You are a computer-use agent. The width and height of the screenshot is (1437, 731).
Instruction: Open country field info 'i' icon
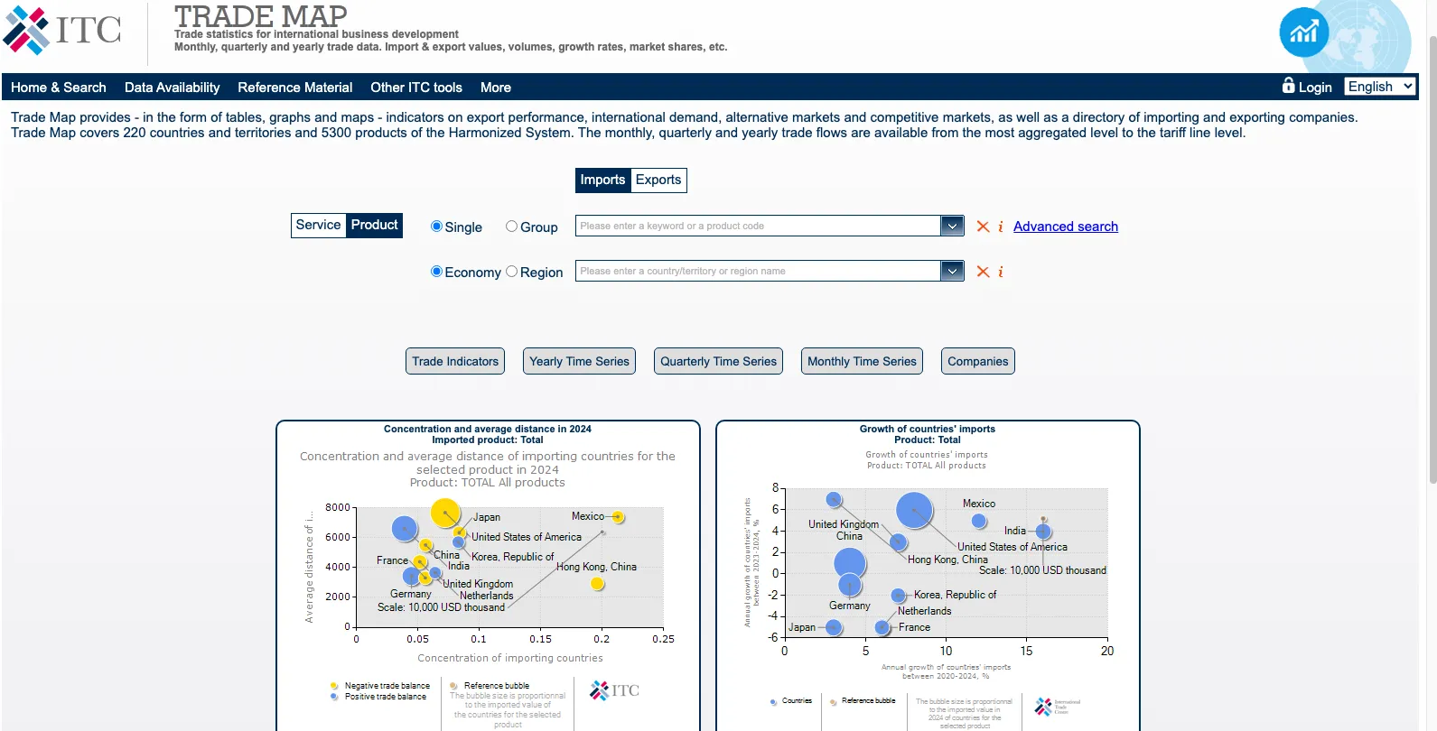click(1000, 272)
